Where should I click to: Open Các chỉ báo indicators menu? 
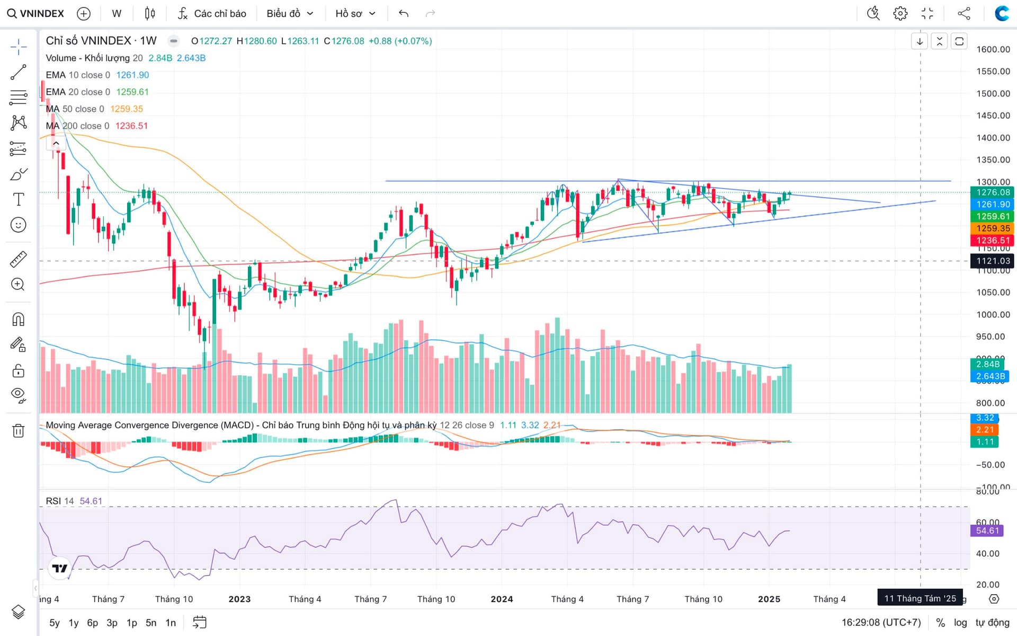click(x=212, y=13)
